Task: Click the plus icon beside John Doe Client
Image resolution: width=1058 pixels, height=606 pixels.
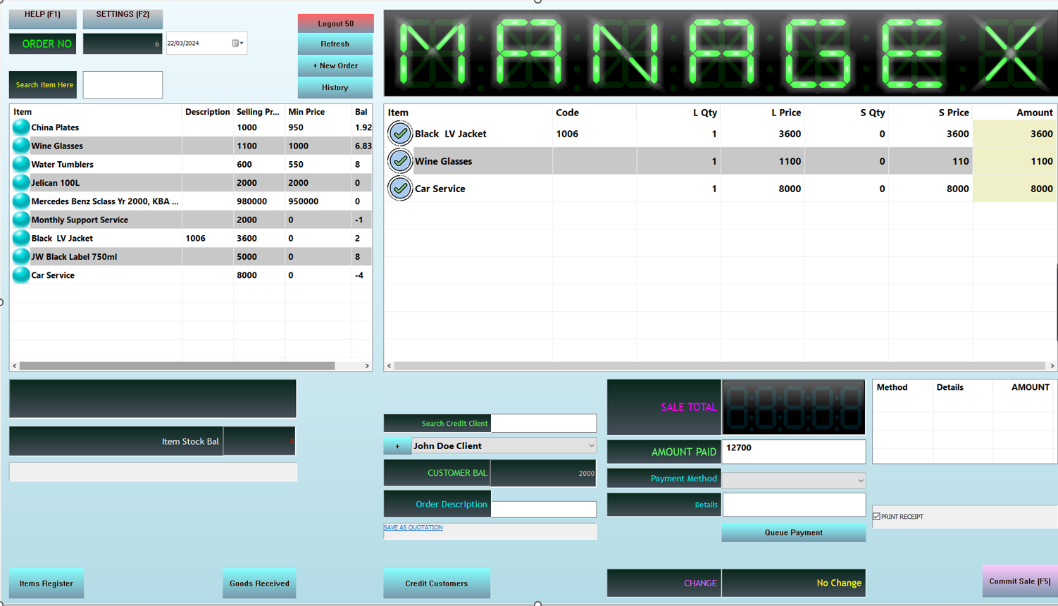Action: [x=397, y=446]
